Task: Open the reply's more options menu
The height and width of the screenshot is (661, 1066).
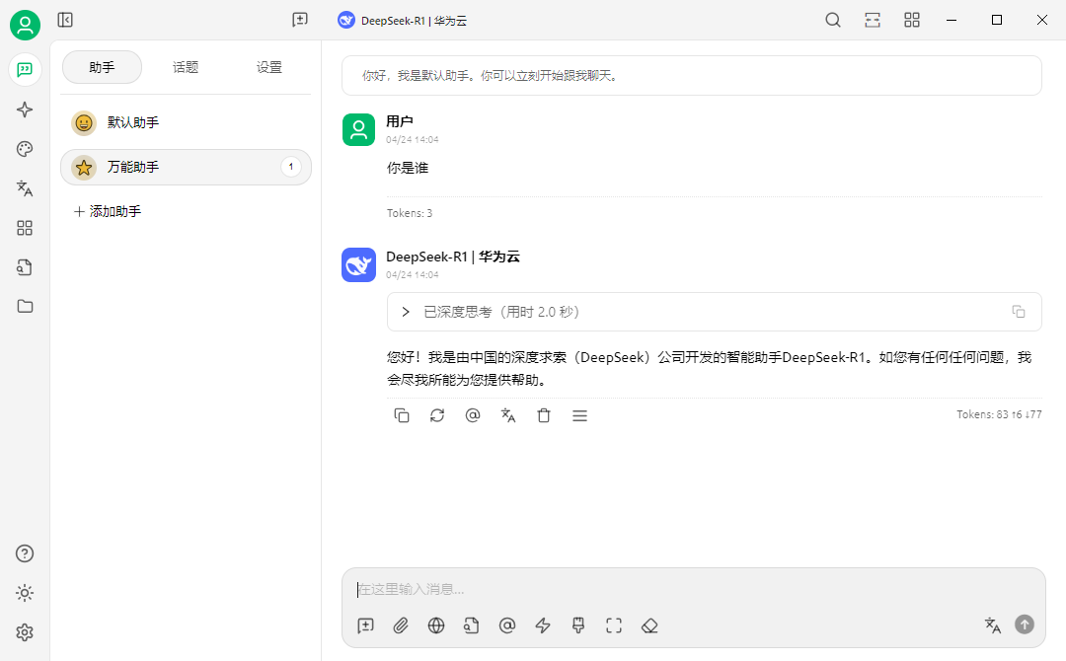Action: pyautogui.click(x=579, y=415)
